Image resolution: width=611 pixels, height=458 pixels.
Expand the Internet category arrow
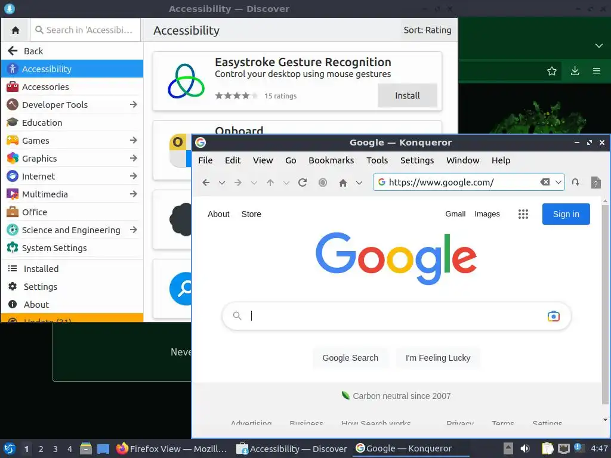[133, 176]
